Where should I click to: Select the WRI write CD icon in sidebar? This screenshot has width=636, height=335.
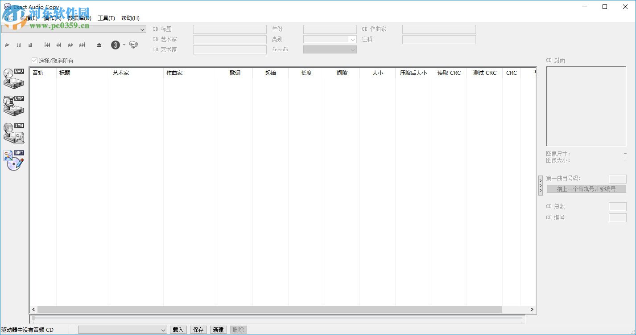coord(13,159)
